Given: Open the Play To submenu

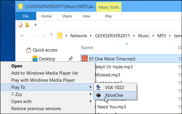Looking at the screenshot, I should pos(48,87).
